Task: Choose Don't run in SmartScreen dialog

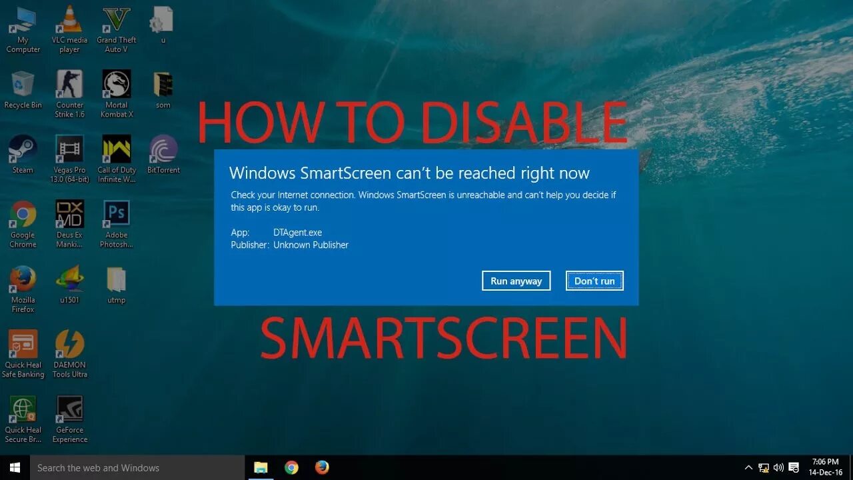Action: coord(594,281)
